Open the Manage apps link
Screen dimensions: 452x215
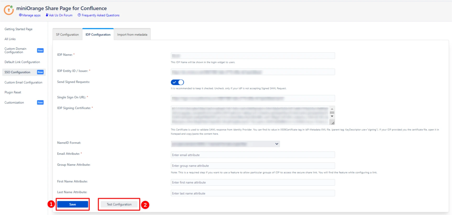pyautogui.click(x=31, y=15)
